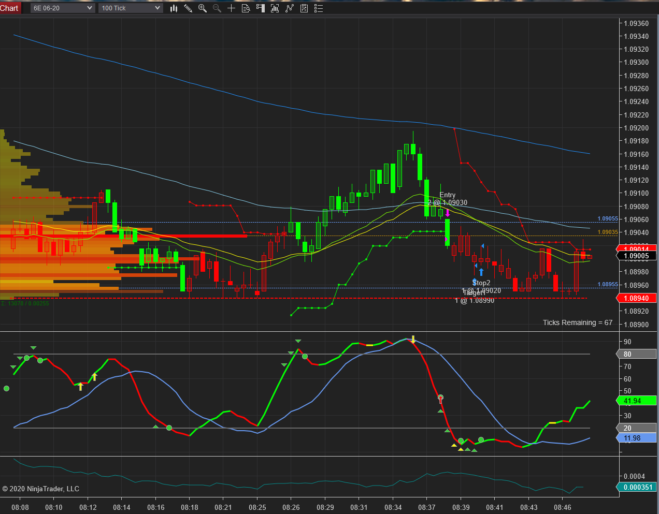Open the strategies icon
The width and height of the screenshot is (659, 514).
304,8
